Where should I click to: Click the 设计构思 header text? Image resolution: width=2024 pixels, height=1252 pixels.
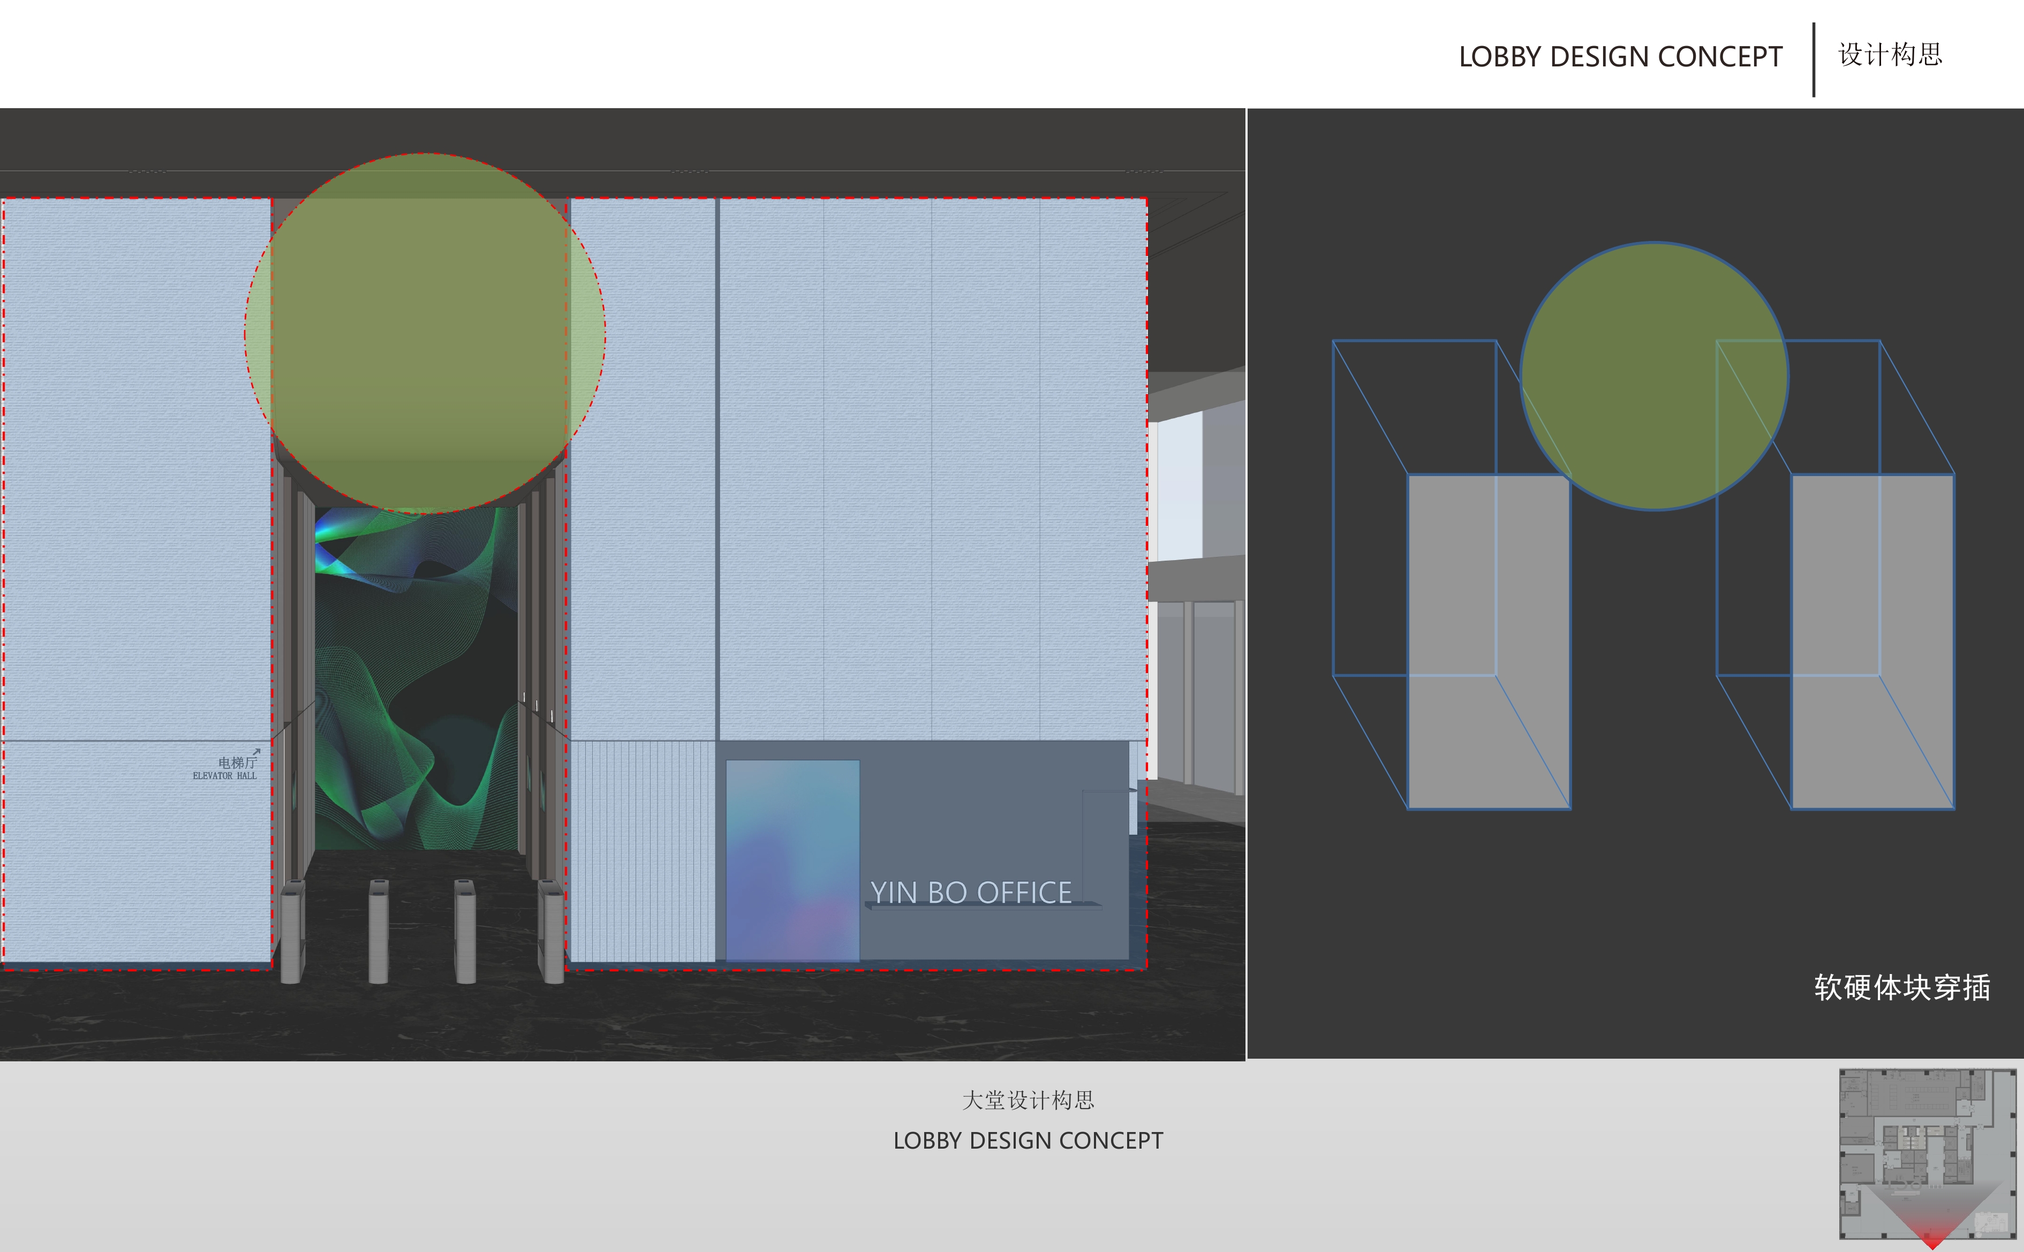(1890, 55)
